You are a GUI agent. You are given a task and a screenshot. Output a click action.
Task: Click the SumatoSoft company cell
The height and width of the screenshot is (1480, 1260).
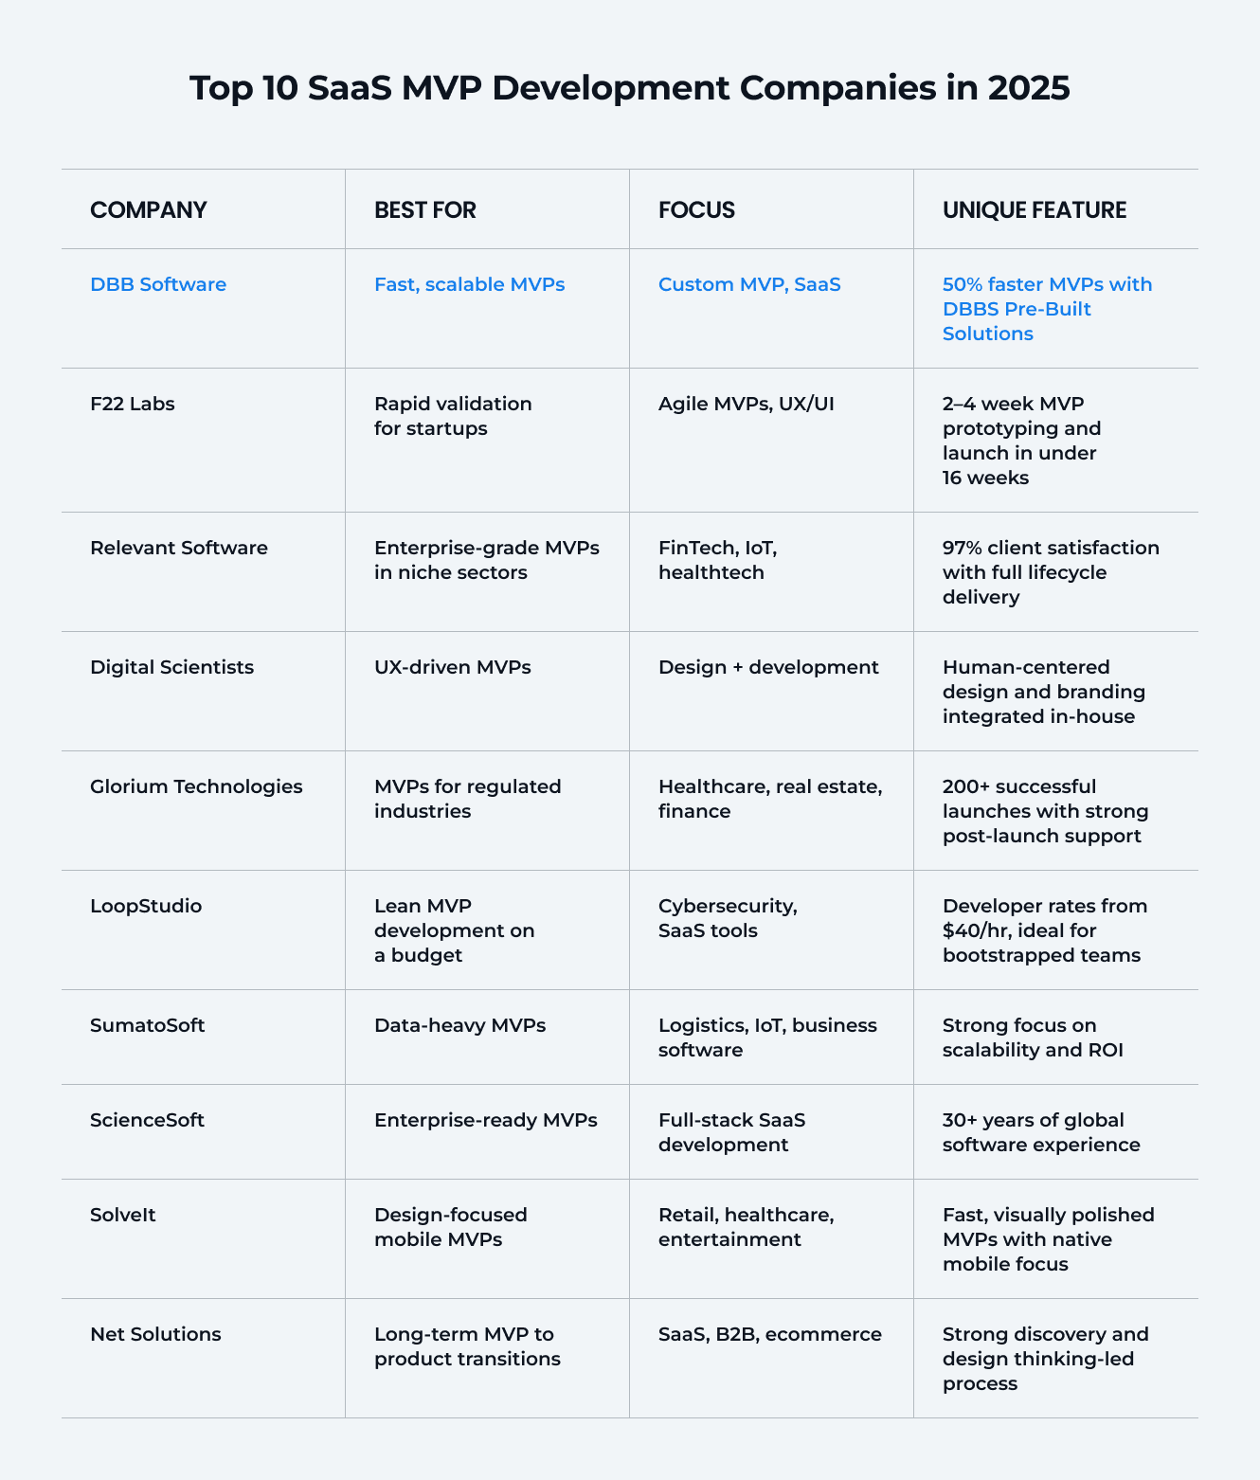point(147,1025)
